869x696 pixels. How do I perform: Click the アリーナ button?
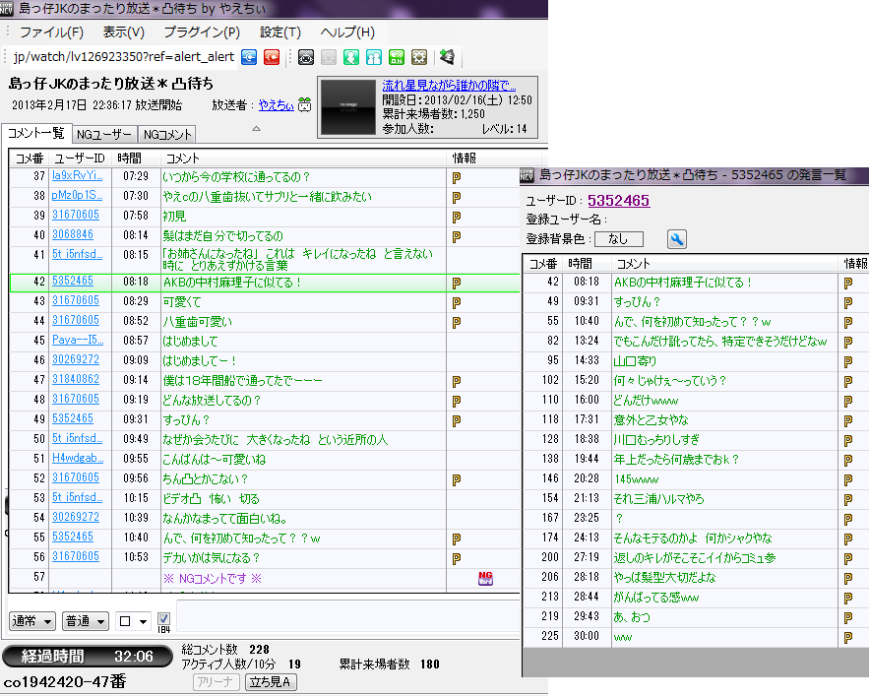(x=217, y=682)
